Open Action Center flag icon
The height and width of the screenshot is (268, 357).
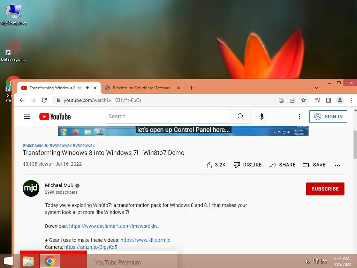tap(324, 261)
